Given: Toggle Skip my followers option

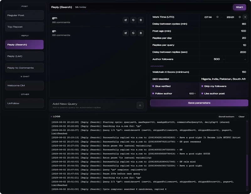Looking at the screenshot, I should (x=224, y=86).
